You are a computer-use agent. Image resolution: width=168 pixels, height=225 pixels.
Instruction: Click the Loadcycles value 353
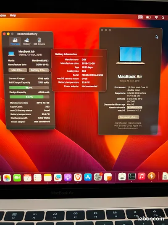84,71
